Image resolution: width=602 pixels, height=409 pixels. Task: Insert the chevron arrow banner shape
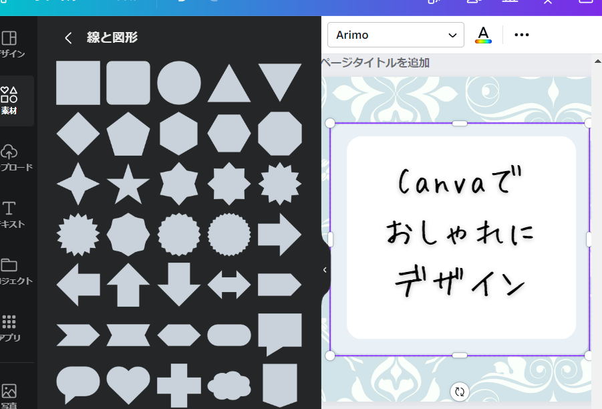[x=78, y=335]
